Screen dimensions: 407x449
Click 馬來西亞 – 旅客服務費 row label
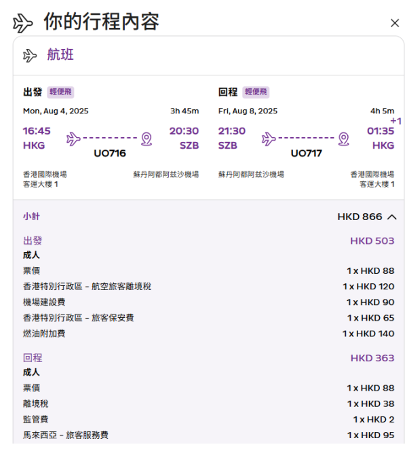click(66, 435)
